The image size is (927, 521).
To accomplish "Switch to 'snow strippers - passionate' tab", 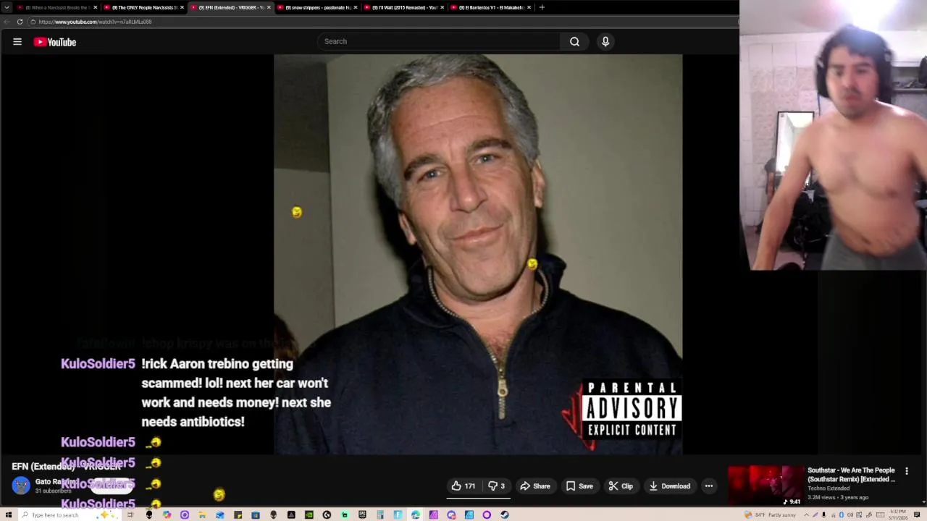I will click(316, 7).
